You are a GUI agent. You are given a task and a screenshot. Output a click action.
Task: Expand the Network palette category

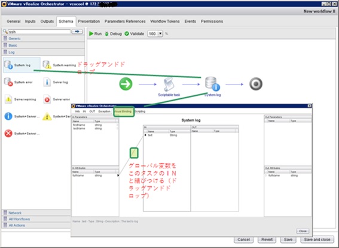36,213
